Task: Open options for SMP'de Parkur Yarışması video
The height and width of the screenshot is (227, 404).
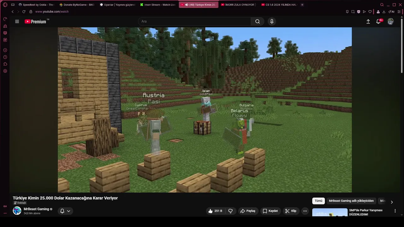Action: [395, 211]
